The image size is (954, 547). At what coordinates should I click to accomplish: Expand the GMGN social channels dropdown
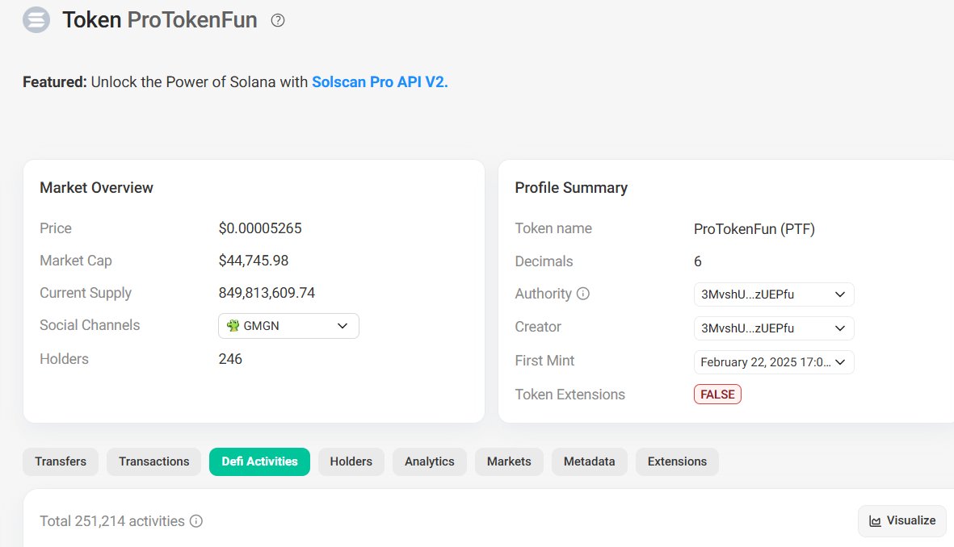[288, 326]
